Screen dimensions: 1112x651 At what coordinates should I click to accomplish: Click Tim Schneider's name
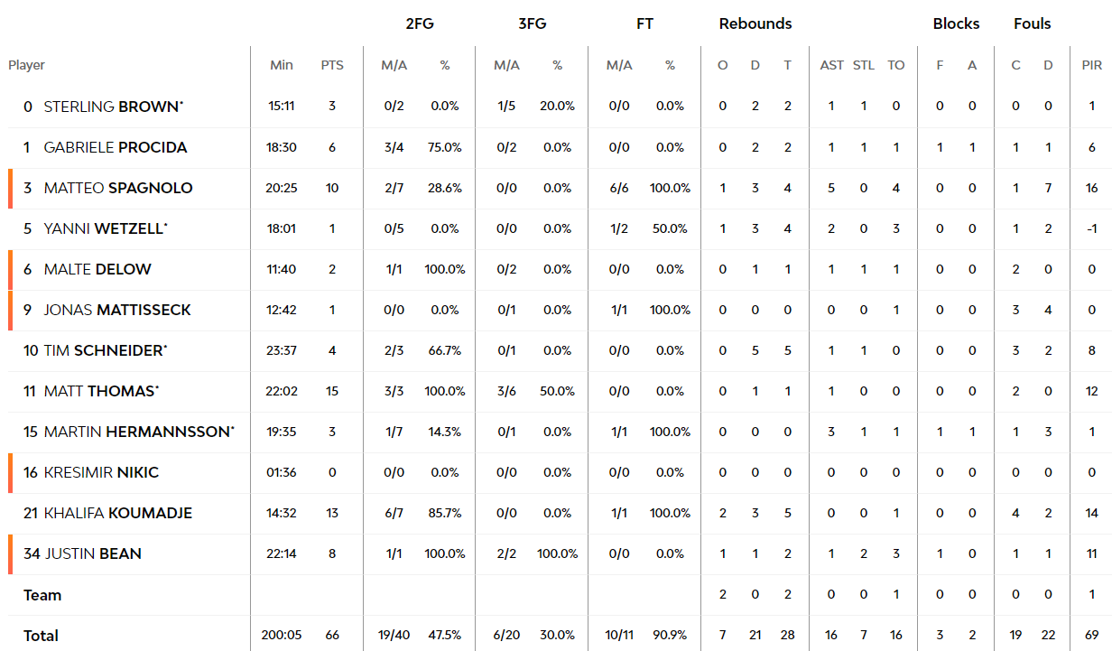point(105,350)
